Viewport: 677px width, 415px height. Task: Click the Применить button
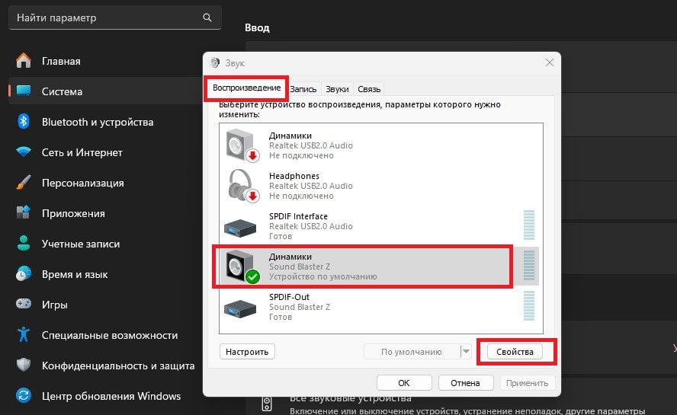(527, 383)
